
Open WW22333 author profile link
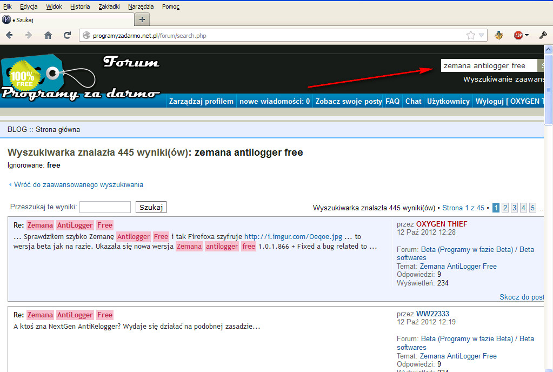(x=433, y=314)
